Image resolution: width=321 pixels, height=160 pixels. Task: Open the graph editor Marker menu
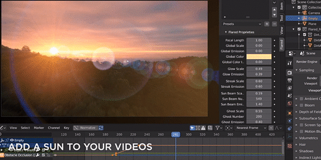click(39, 128)
